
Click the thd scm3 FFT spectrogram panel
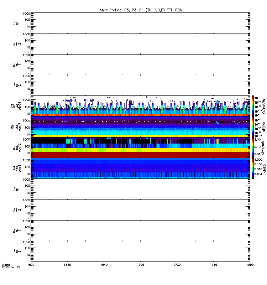point(140,127)
